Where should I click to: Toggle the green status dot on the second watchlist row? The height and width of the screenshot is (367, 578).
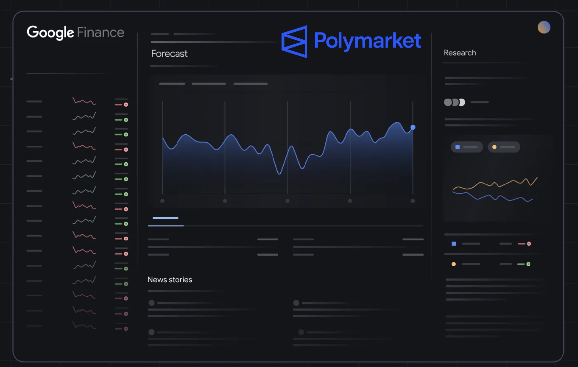coord(126,120)
